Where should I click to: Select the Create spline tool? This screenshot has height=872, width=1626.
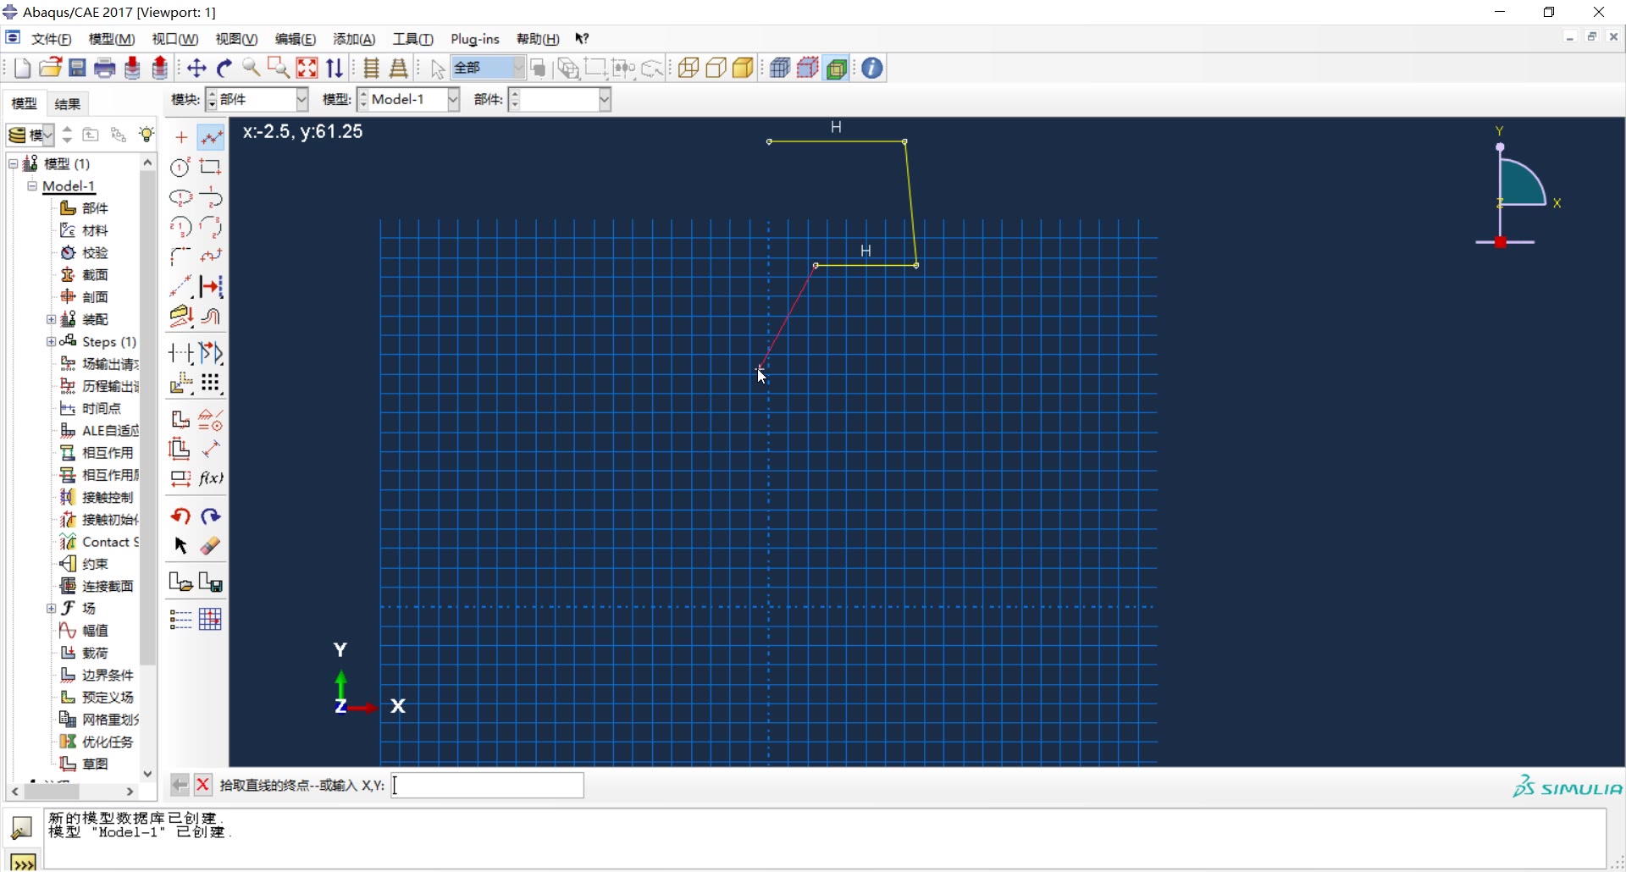[211, 257]
